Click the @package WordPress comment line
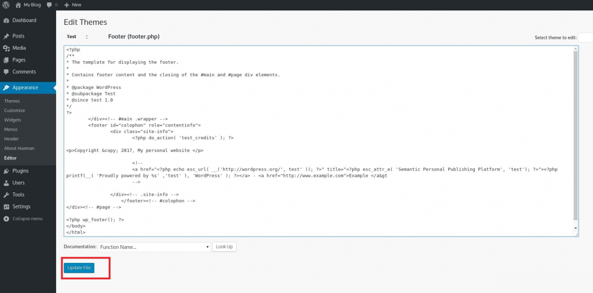The height and width of the screenshot is (293, 593). pyautogui.click(x=93, y=87)
